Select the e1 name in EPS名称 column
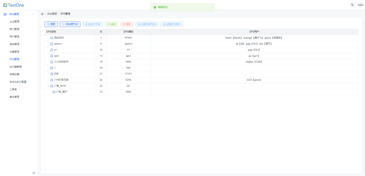 [x=55, y=50]
